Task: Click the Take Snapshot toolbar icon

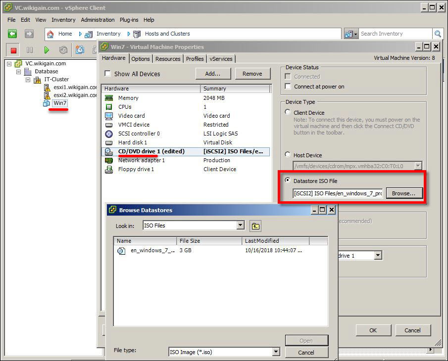Action: point(80,50)
